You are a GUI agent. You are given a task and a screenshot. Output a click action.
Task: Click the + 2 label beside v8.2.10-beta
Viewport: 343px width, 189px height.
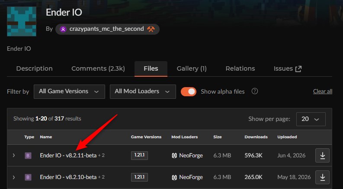101,177
